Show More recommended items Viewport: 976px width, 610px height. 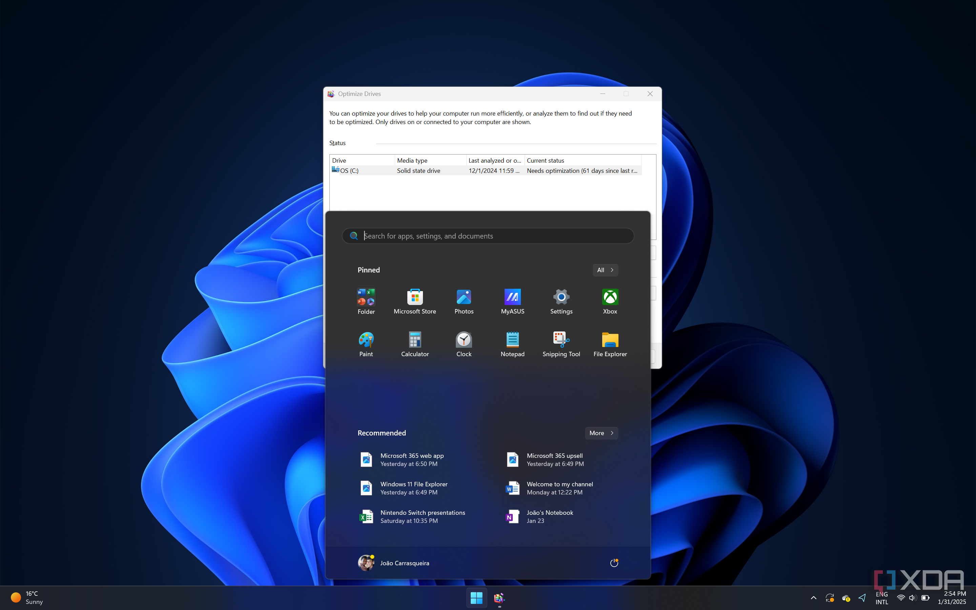pos(601,433)
